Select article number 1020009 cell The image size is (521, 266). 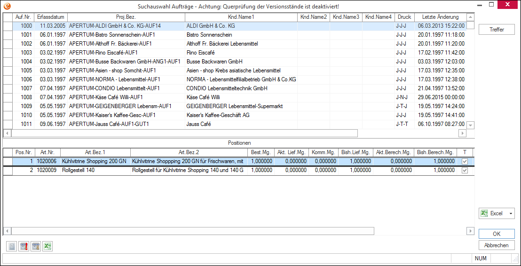pyautogui.click(x=48, y=170)
